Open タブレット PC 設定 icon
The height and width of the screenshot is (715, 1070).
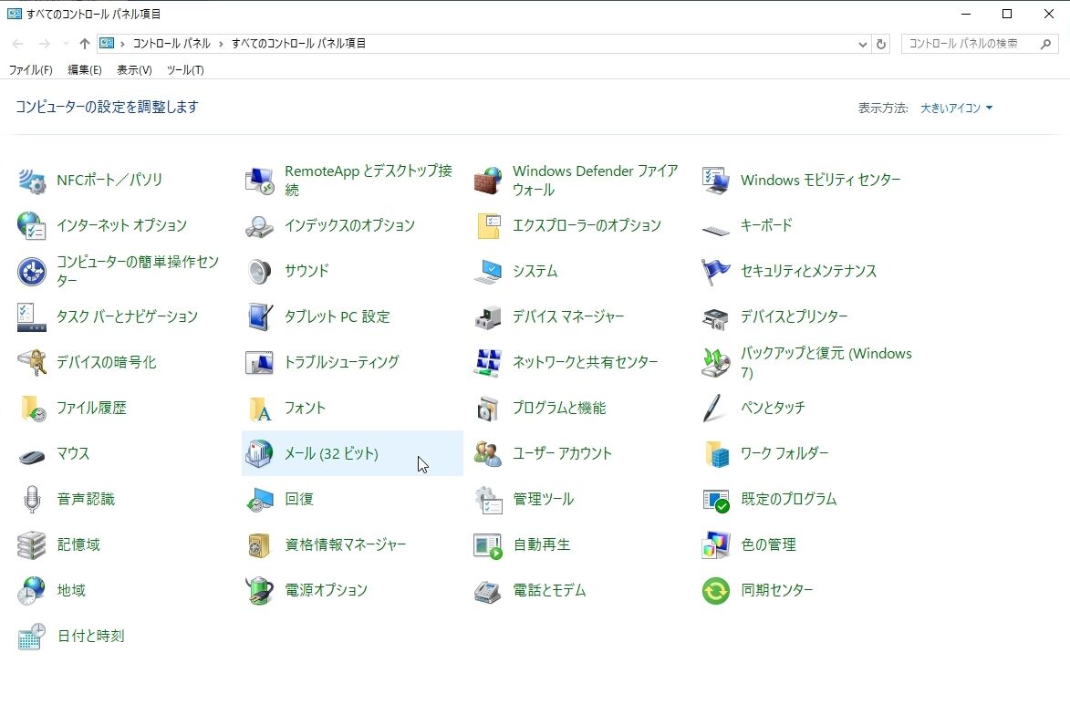point(259,317)
